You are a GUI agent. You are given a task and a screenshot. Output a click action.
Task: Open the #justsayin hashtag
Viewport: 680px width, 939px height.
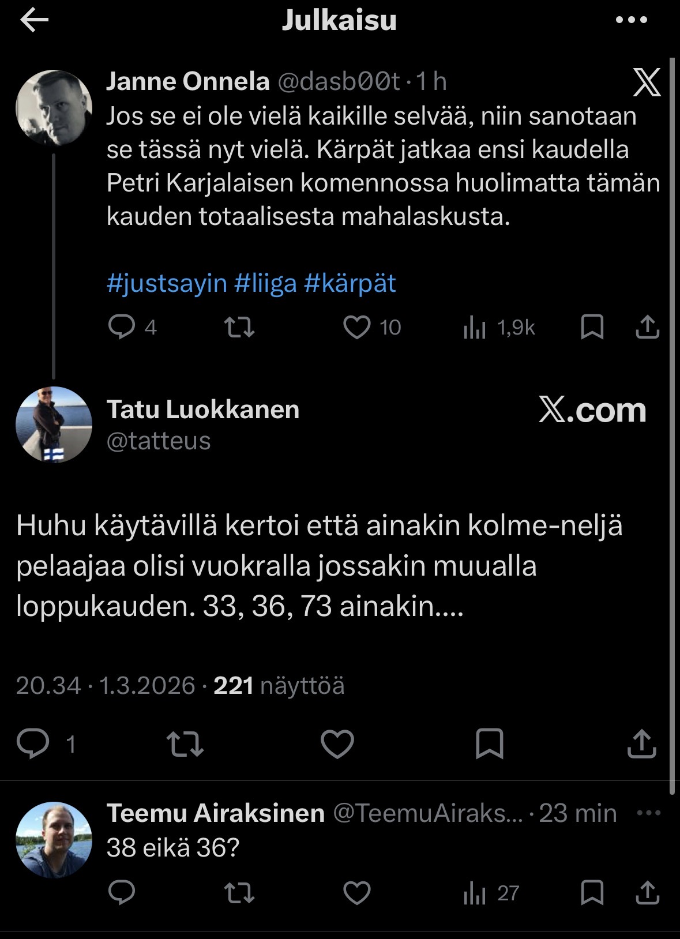click(x=167, y=284)
